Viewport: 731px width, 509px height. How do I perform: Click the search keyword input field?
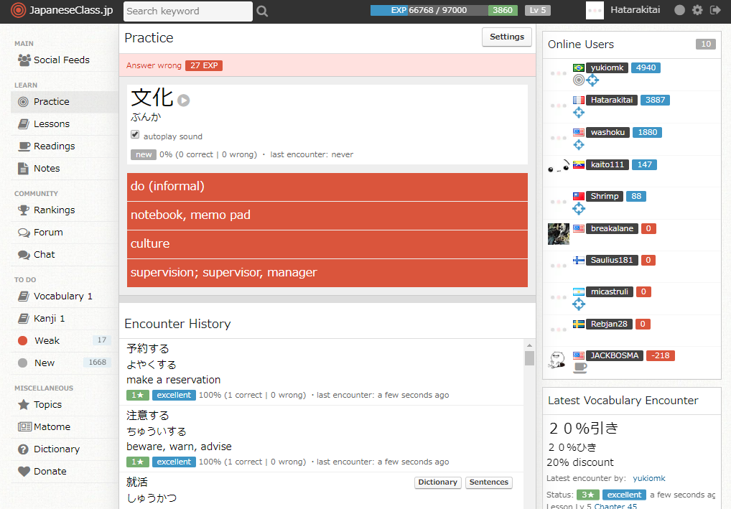tap(187, 11)
